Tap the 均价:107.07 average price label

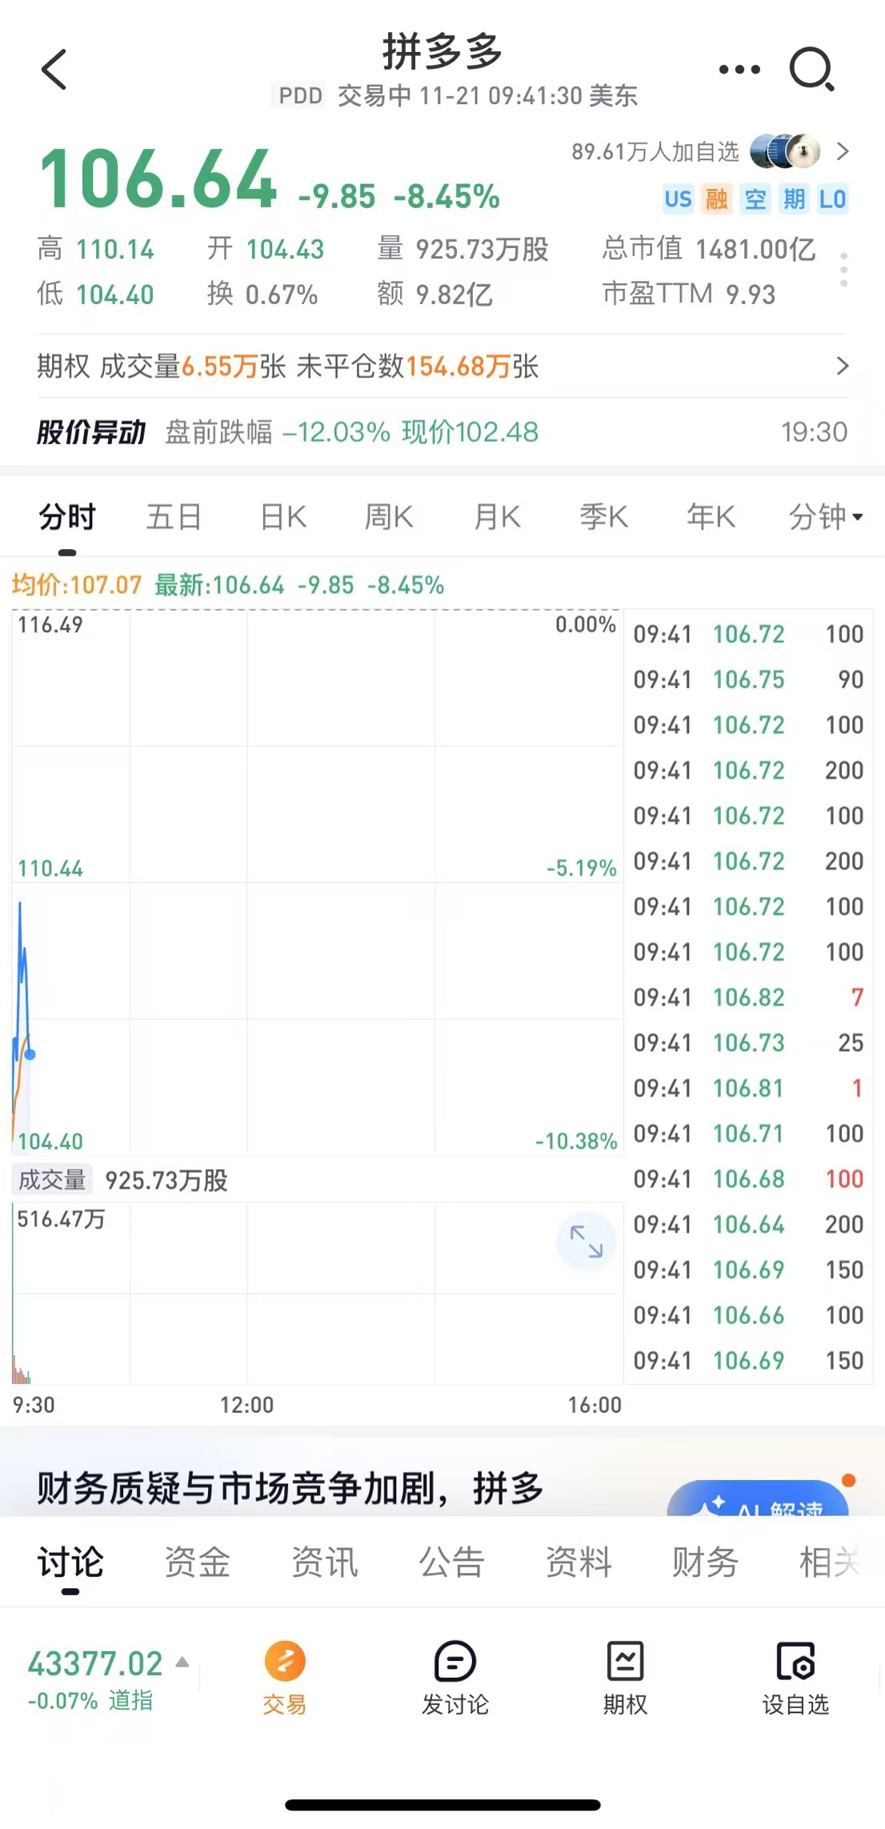pyautogui.click(x=77, y=585)
